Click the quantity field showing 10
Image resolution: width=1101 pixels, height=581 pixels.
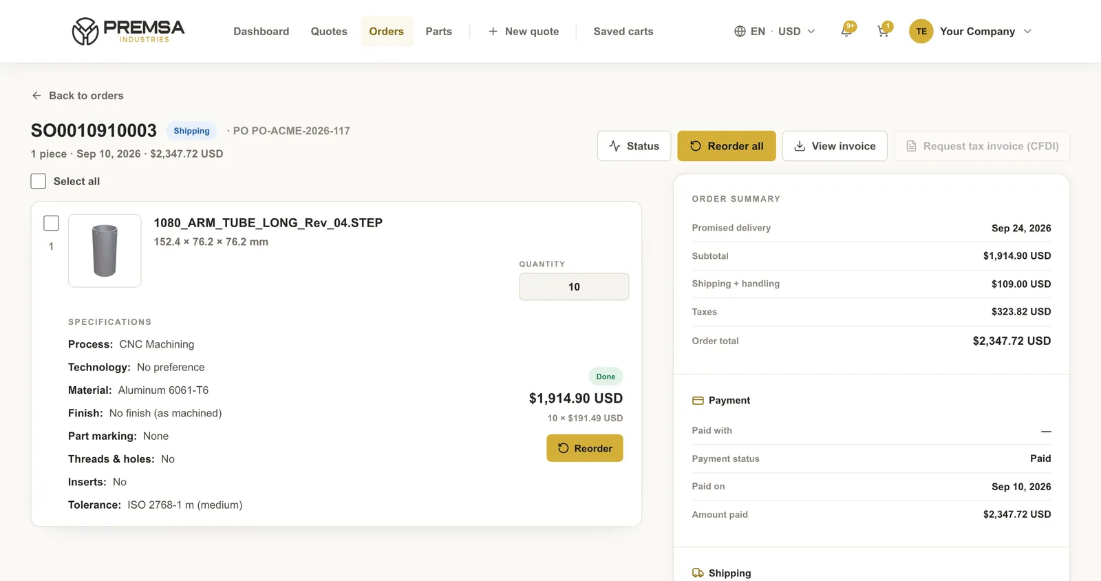(x=574, y=286)
